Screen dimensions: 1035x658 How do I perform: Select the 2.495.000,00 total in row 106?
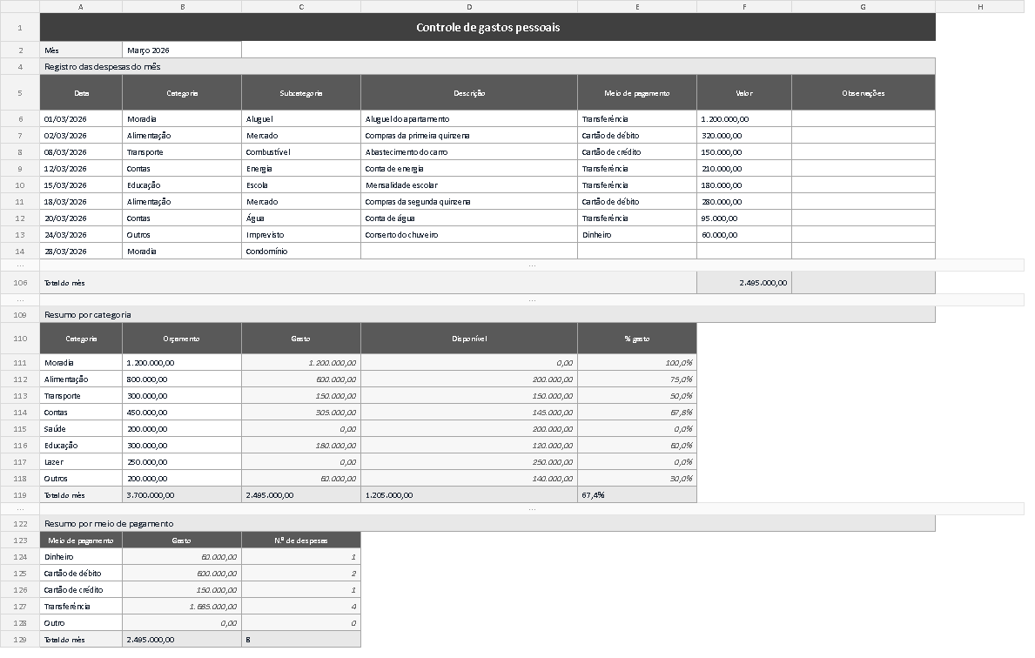pyautogui.click(x=744, y=283)
